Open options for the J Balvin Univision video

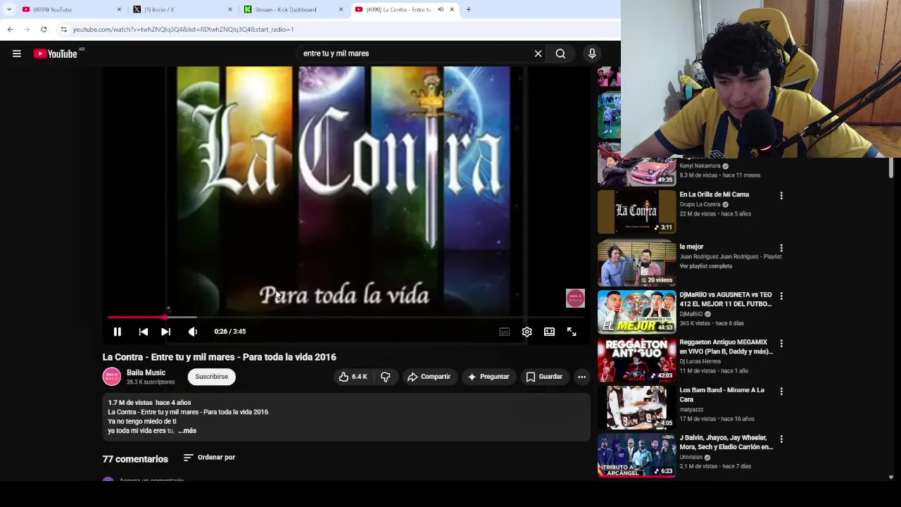(x=781, y=439)
